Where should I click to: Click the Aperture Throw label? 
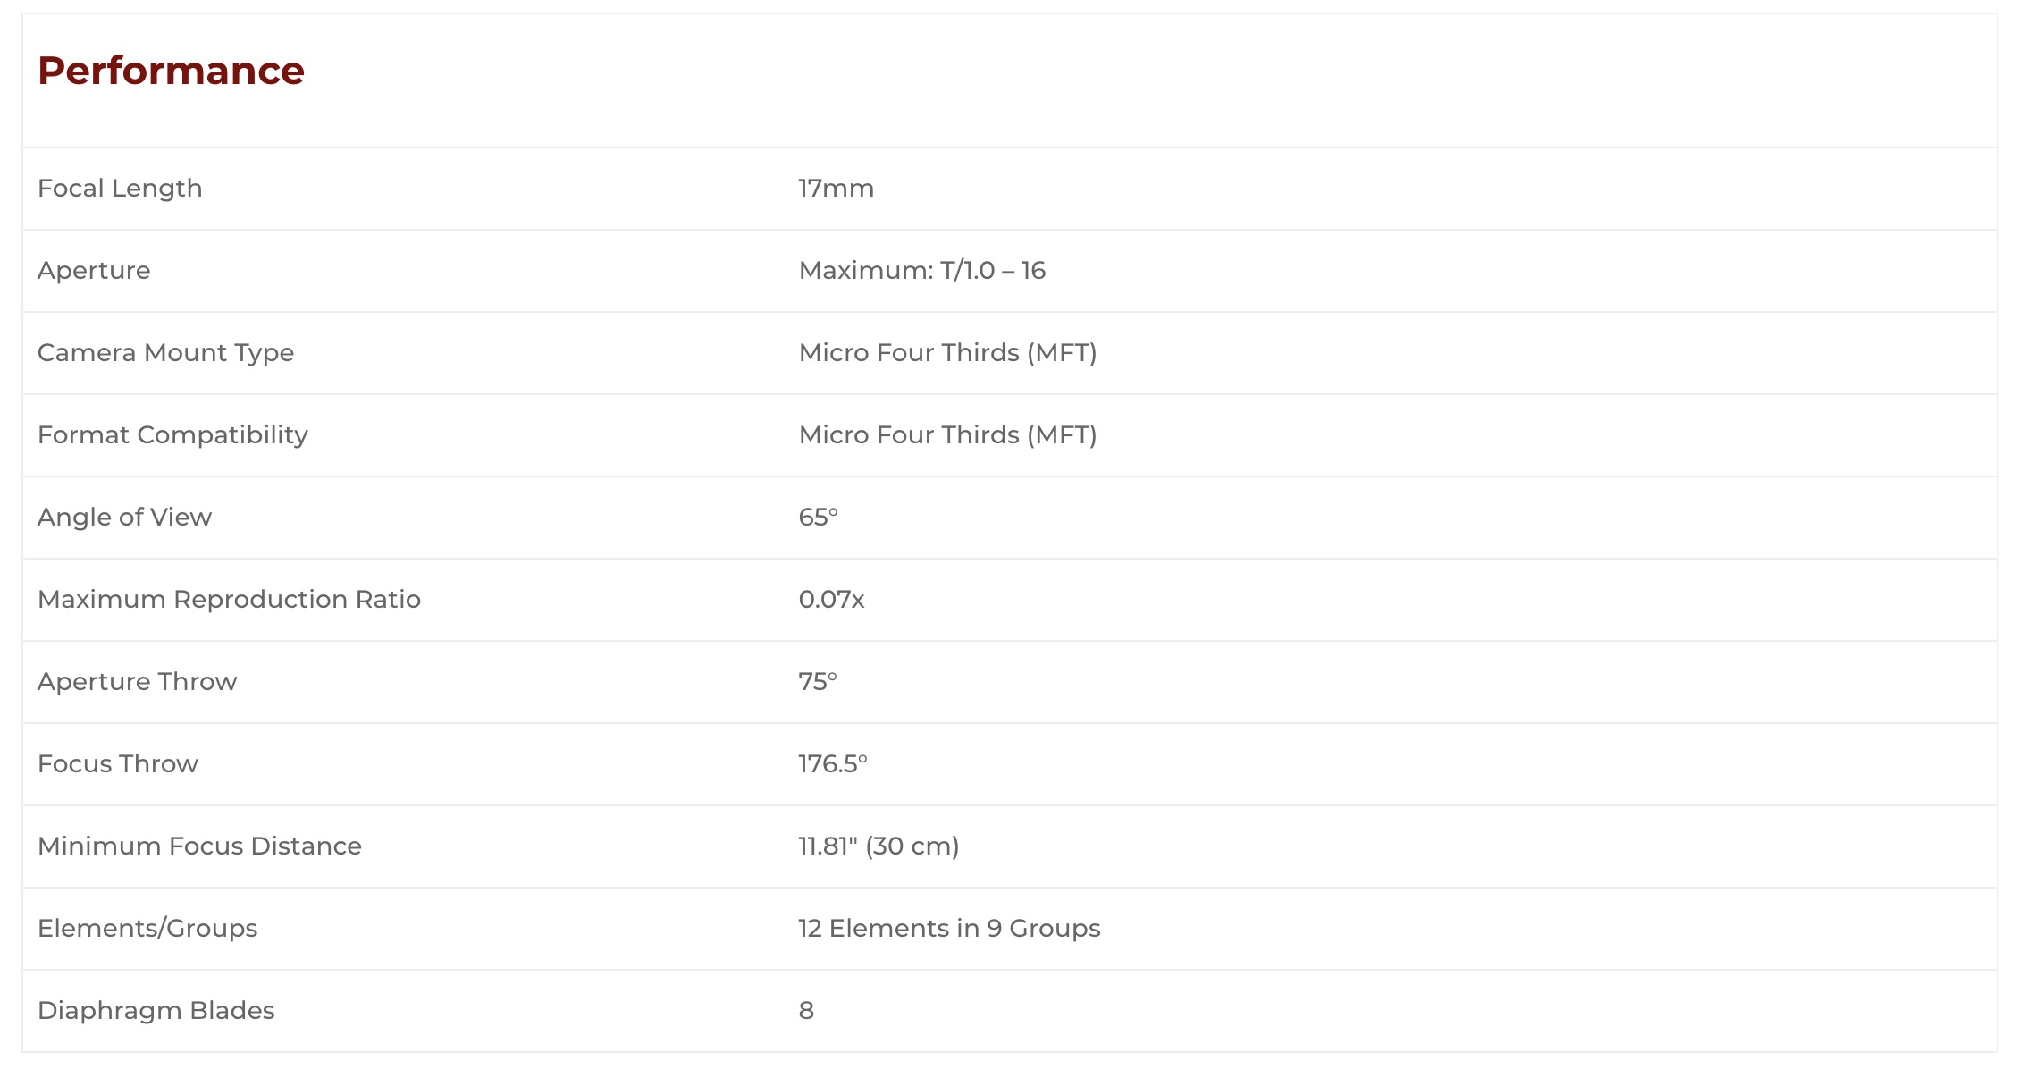pyautogui.click(x=137, y=682)
